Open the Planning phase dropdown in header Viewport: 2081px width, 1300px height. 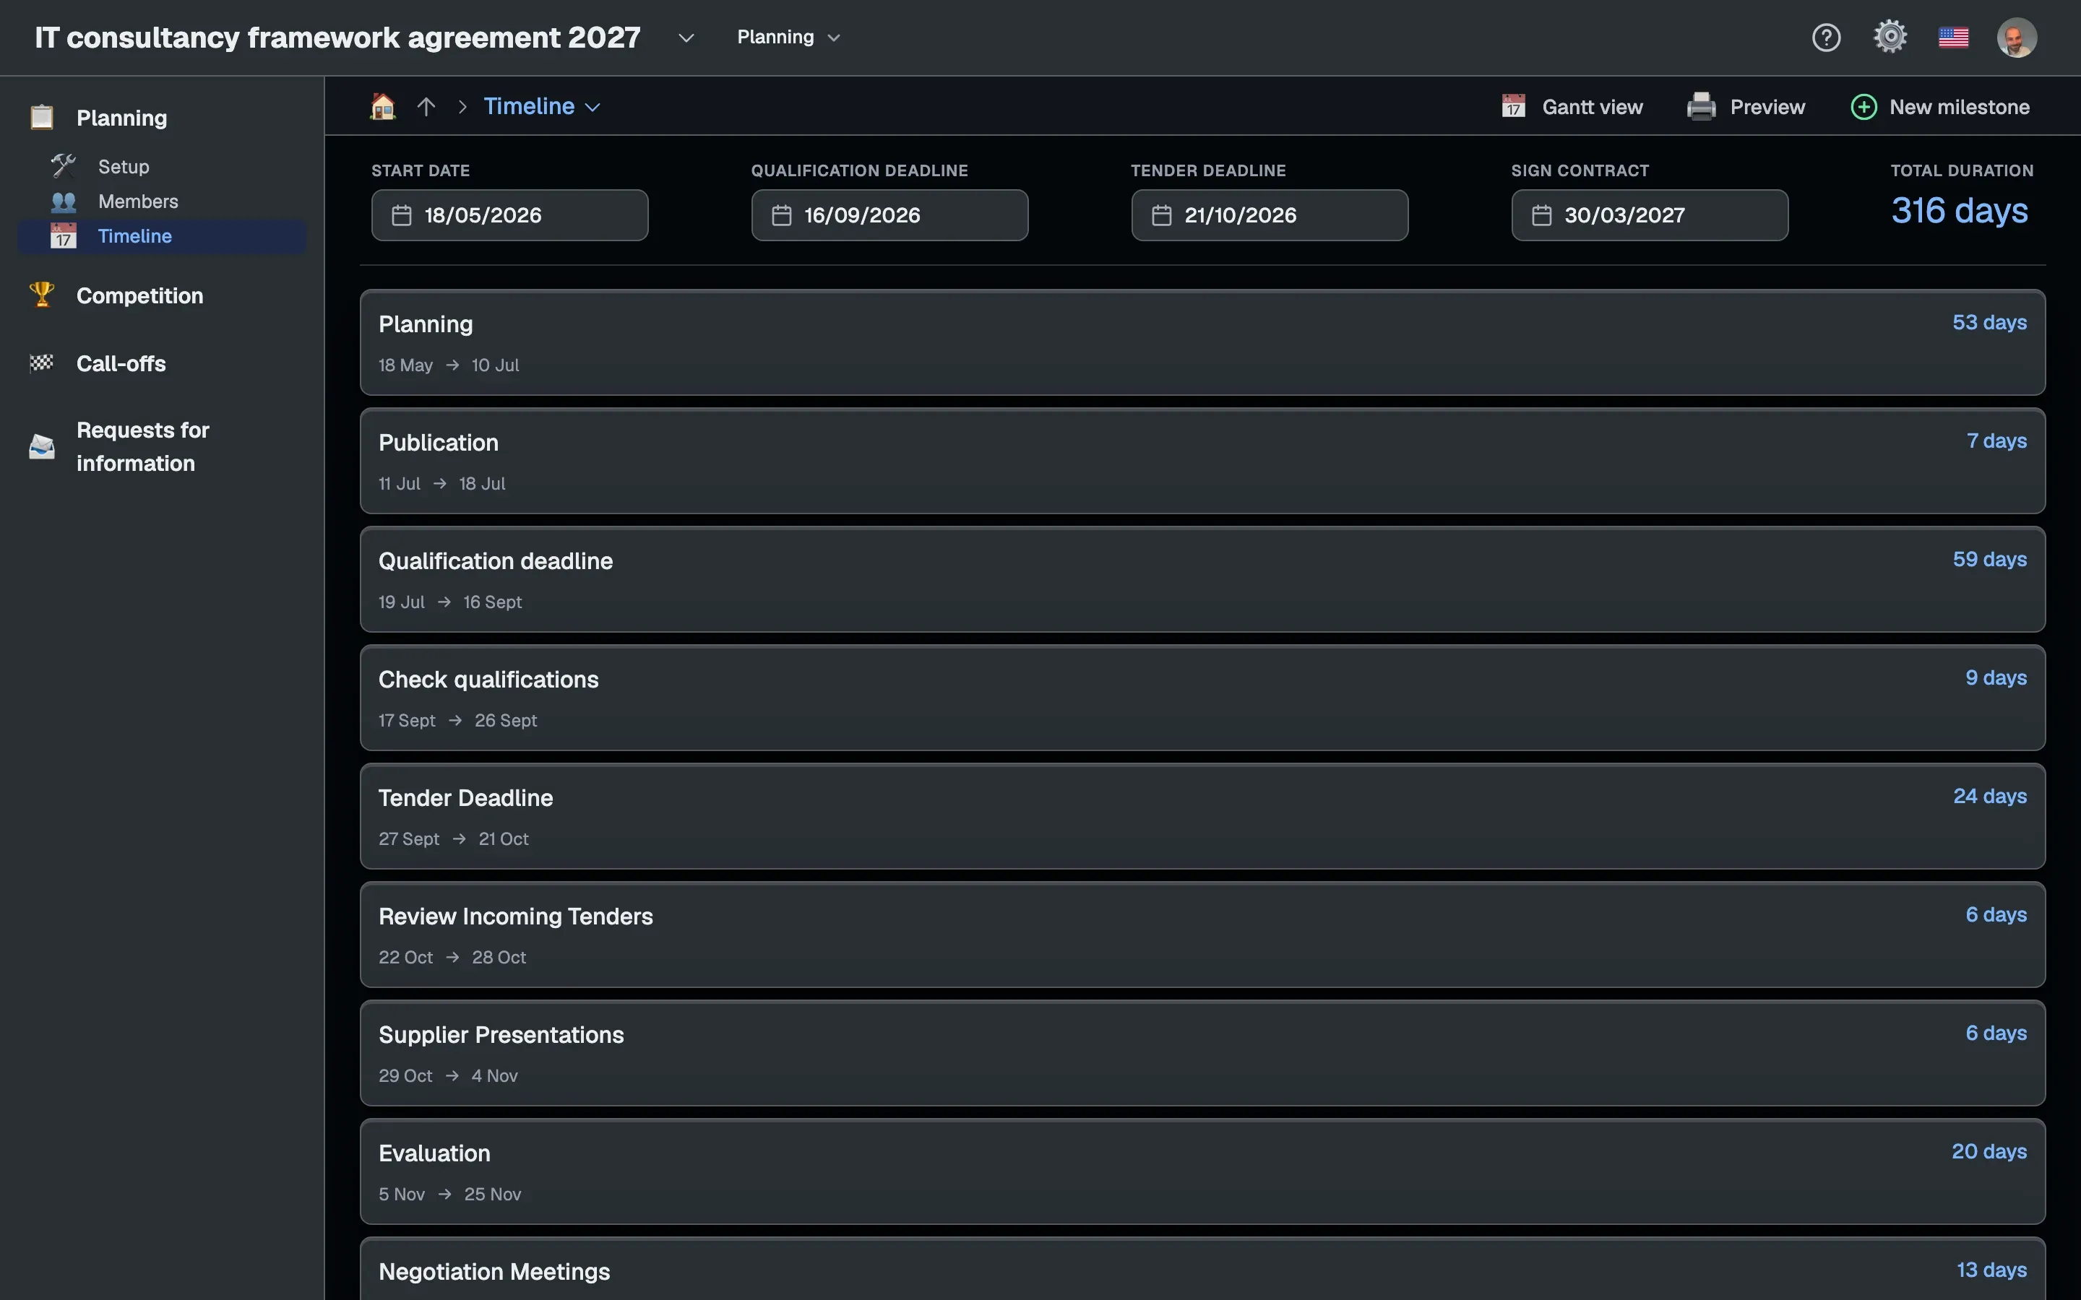pyautogui.click(x=788, y=37)
